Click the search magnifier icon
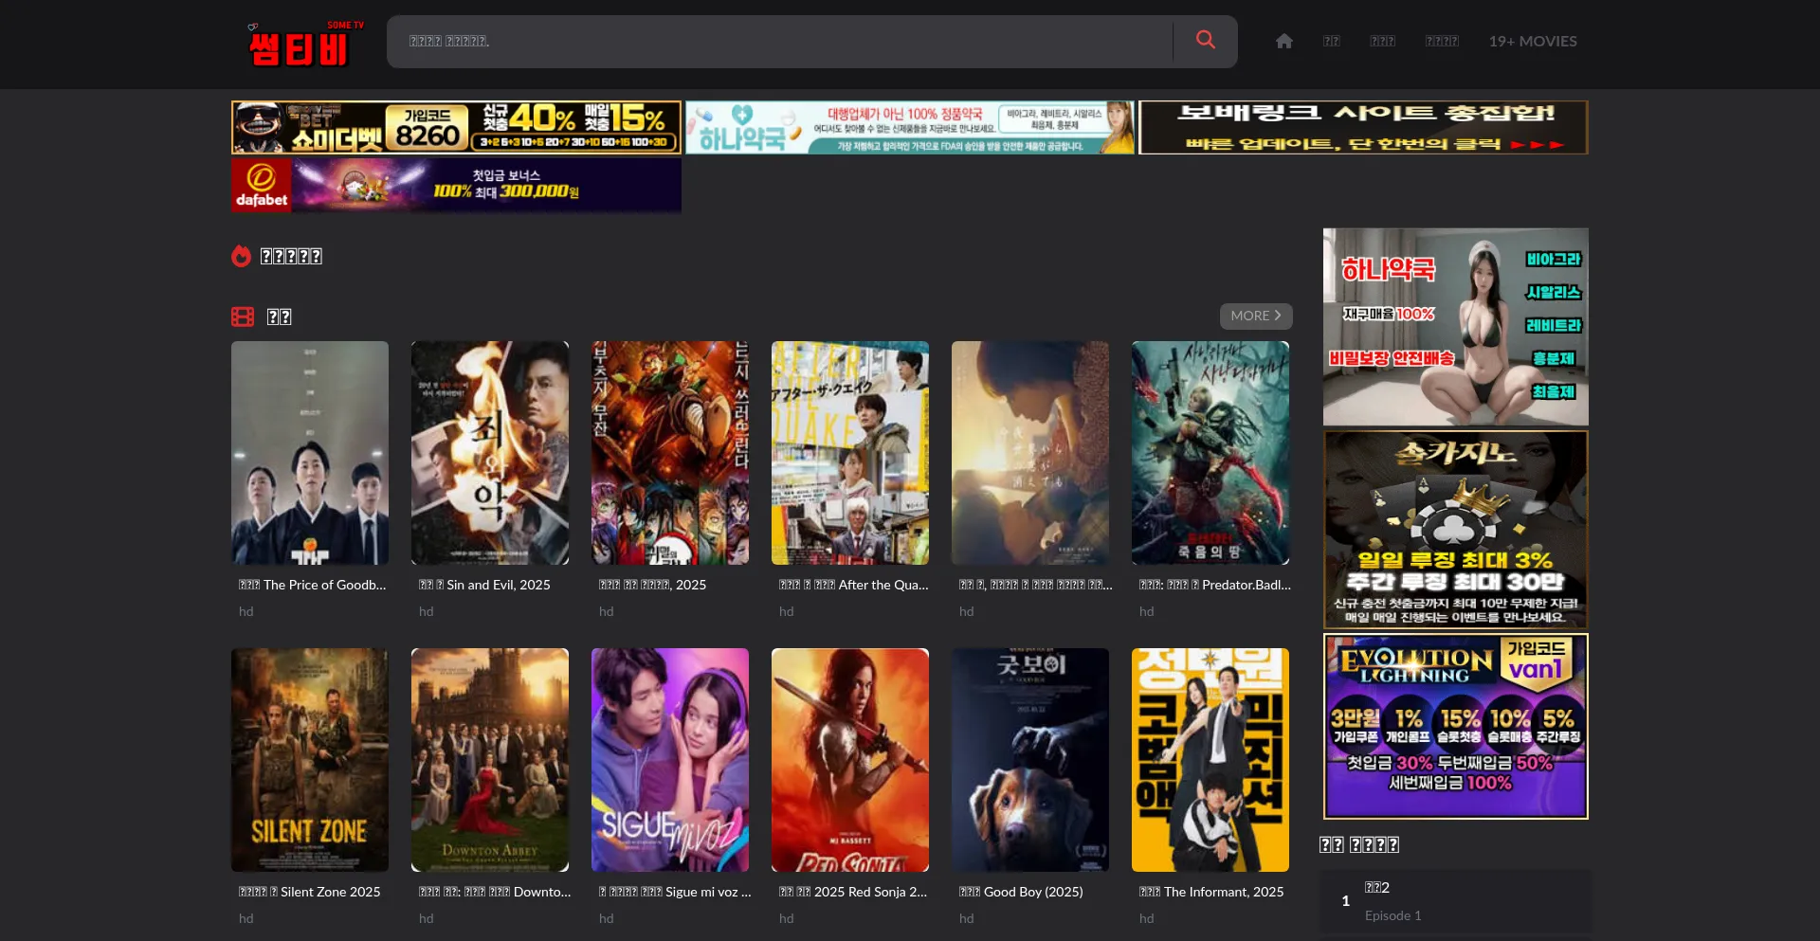 [1205, 40]
